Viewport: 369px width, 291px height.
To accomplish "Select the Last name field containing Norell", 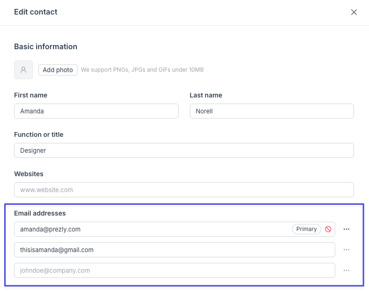I will tap(271, 111).
